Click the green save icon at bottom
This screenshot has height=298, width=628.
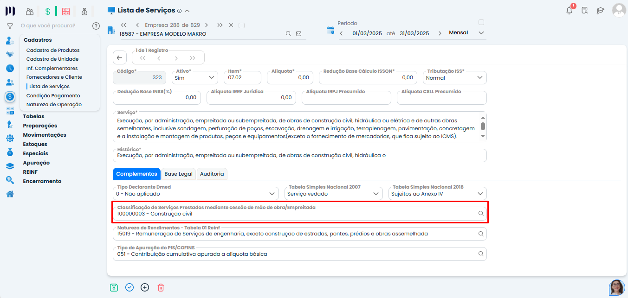coord(114,287)
